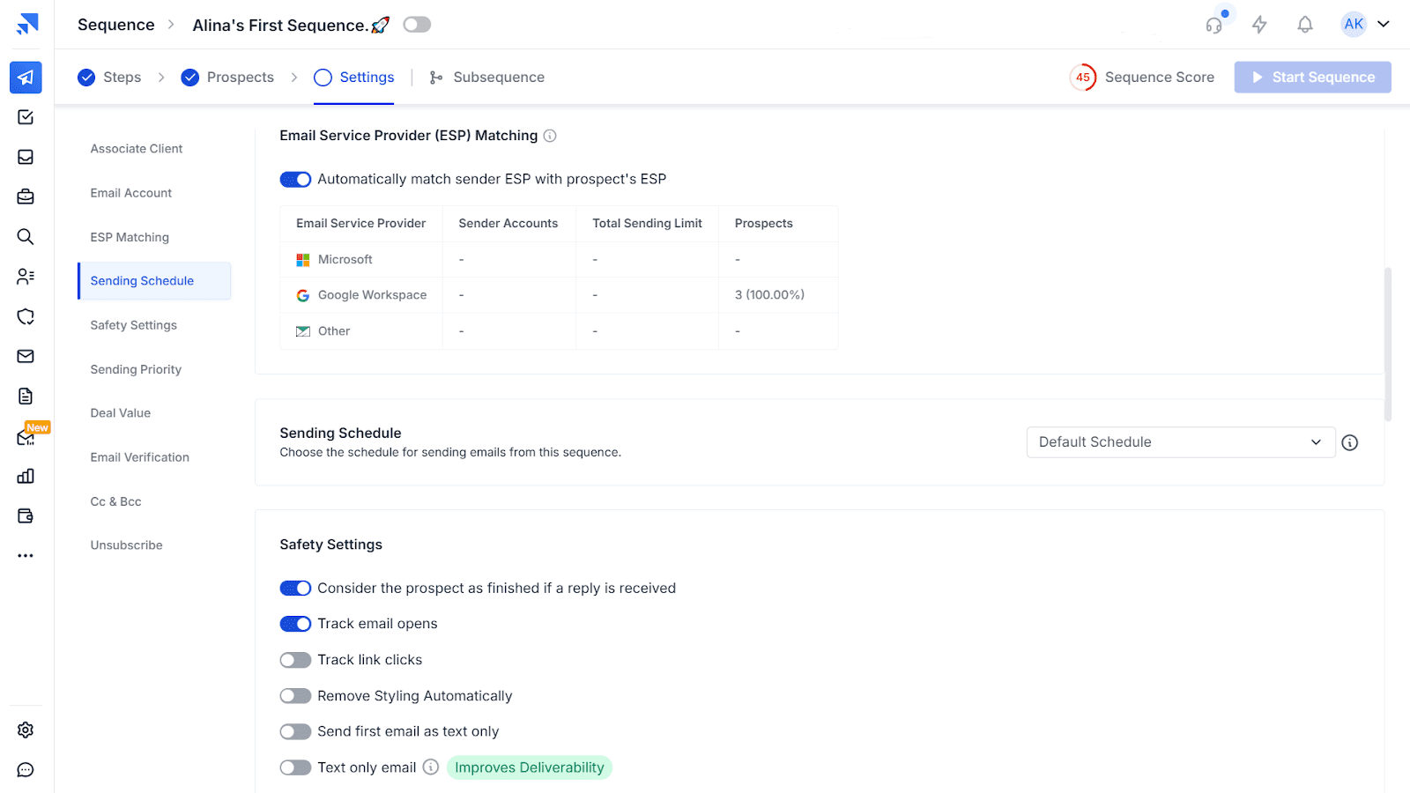
Task: Open the lightning bolt quick actions icon
Action: click(1259, 25)
